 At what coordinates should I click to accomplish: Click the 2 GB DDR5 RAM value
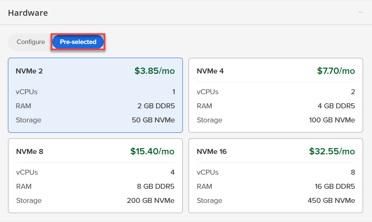pyautogui.click(x=156, y=106)
